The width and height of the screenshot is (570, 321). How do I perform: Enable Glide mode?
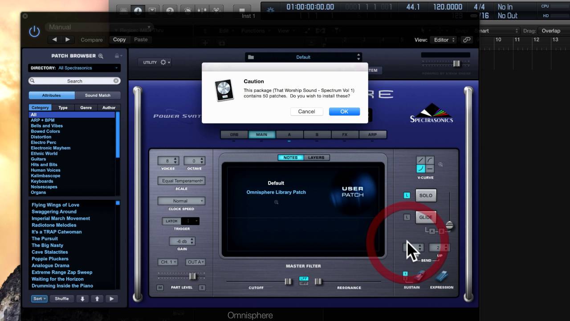(426, 217)
